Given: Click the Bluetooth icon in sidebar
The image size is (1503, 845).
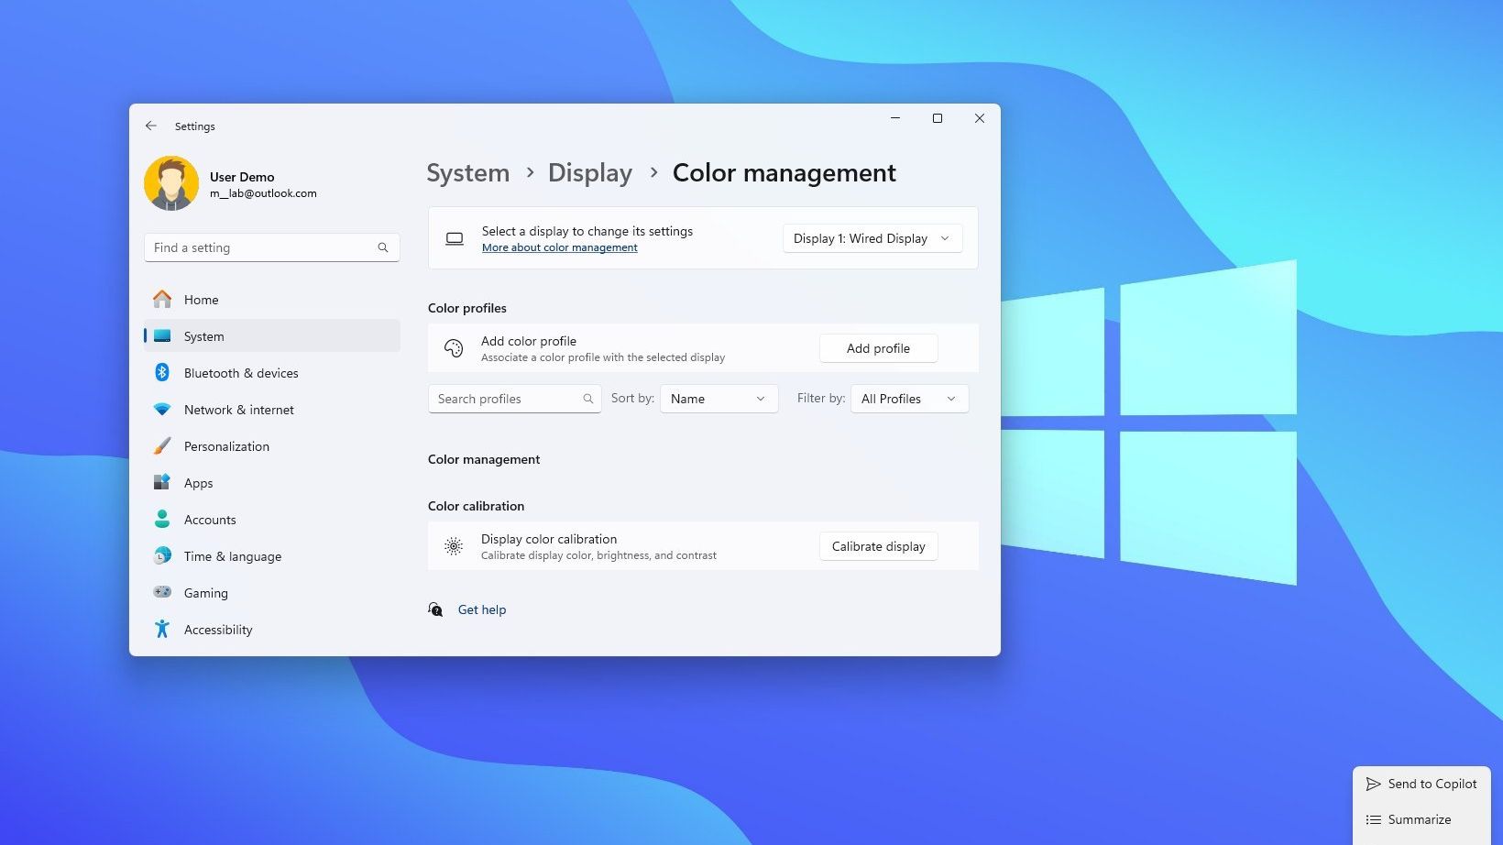Looking at the screenshot, I should (x=162, y=372).
